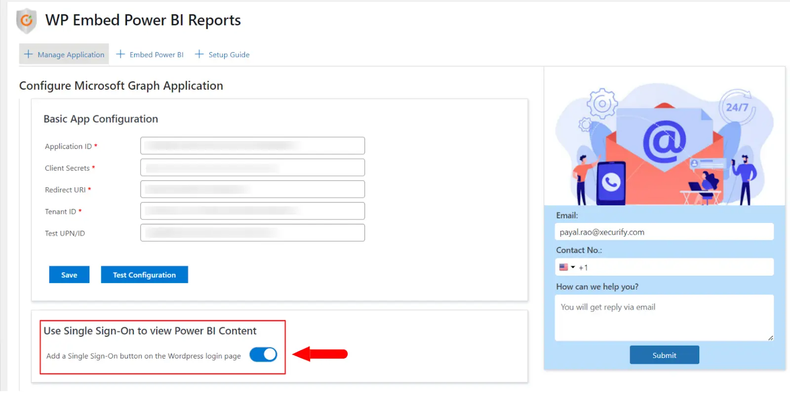Click the Basic App Configuration heading
Image resolution: width=790 pixels, height=403 pixels.
(101, 119)
